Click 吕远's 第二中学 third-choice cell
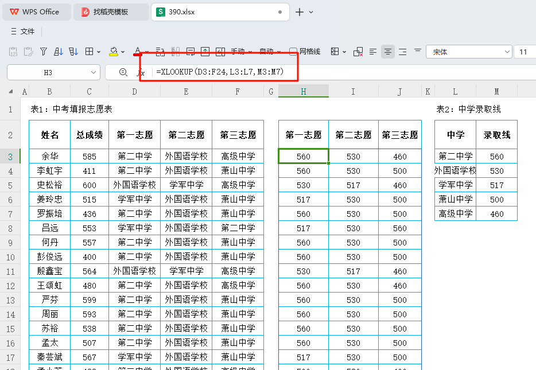This screenshot has height=370, width=536. (238, 228)
